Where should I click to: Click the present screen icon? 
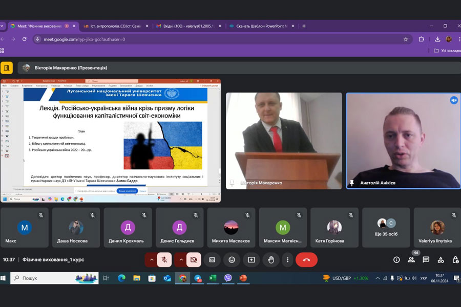pos(251,260)
